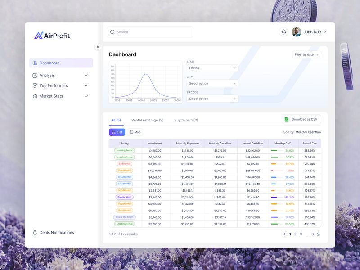Click the green CSV file icon
This screenshot has width=360, height=270.
(x=287, y=119)
